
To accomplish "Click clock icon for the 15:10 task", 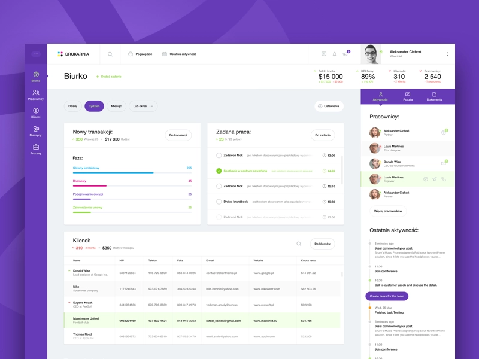I will point(325,186).
